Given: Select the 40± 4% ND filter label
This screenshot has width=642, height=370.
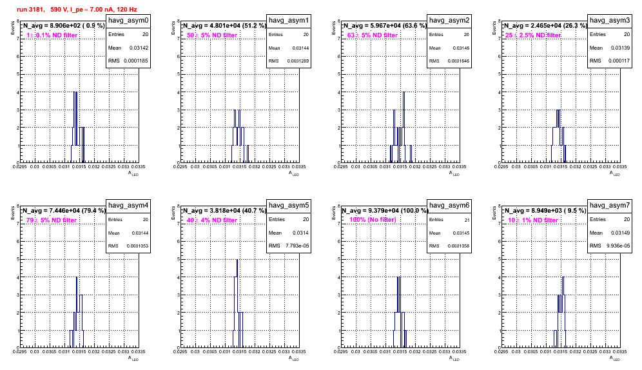Looking at the screenshot, I should pyautogui.click(x=212, y=220).
